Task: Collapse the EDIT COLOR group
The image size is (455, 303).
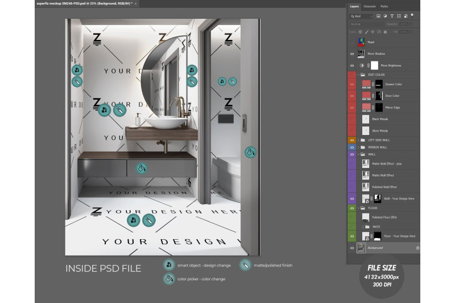Action: click(x=357, y=75)
